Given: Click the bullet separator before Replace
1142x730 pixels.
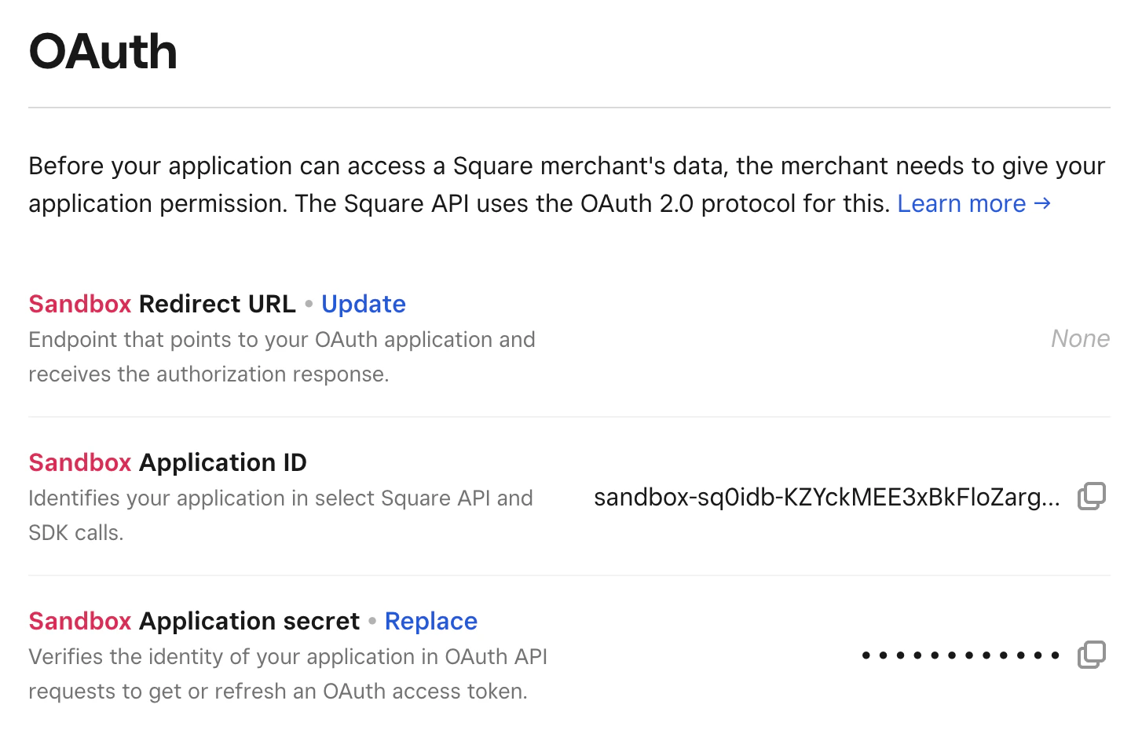Looking at the screenshot, I should [371, 622].
